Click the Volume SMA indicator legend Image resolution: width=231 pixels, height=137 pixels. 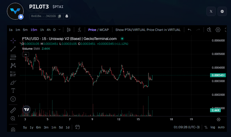pyautogui.click(x=36, y=49)
